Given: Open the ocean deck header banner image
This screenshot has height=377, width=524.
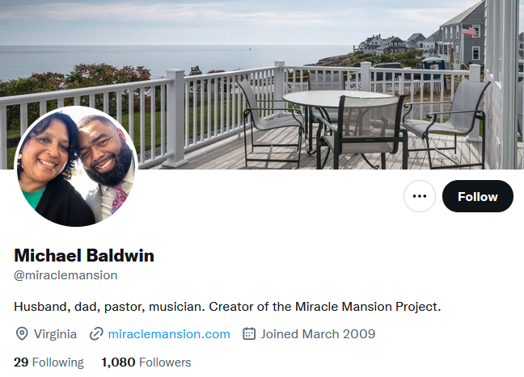Looking at the screenshot, I should click(x=262, y=85).
